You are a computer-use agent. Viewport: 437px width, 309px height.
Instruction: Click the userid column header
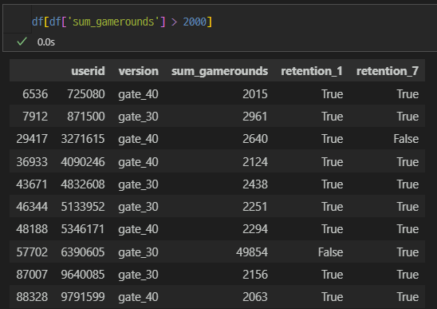click(x=88, y=71)
